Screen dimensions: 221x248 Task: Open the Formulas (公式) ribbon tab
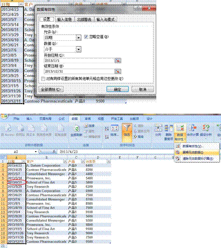[x=61, y=119]
